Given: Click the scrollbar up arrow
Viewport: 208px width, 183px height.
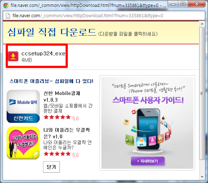Looking at the screenshot, I should (202, 24).
